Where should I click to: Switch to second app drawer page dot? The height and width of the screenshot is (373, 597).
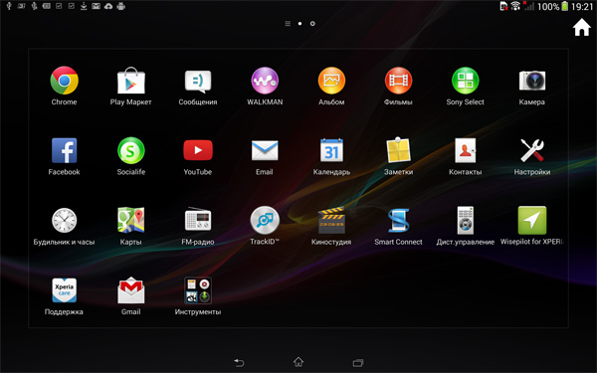[312, 24]
